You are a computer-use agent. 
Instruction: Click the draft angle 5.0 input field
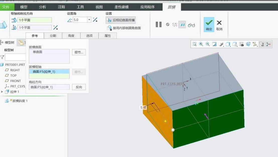tap(80, 20)
